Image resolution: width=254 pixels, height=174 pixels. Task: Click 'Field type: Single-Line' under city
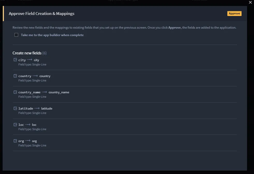(32, 64)
